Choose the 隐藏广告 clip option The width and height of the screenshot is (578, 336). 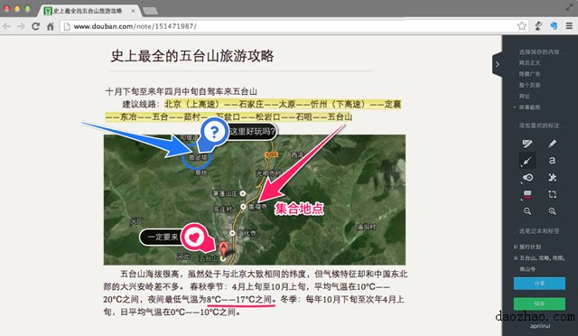click(530, 74)
